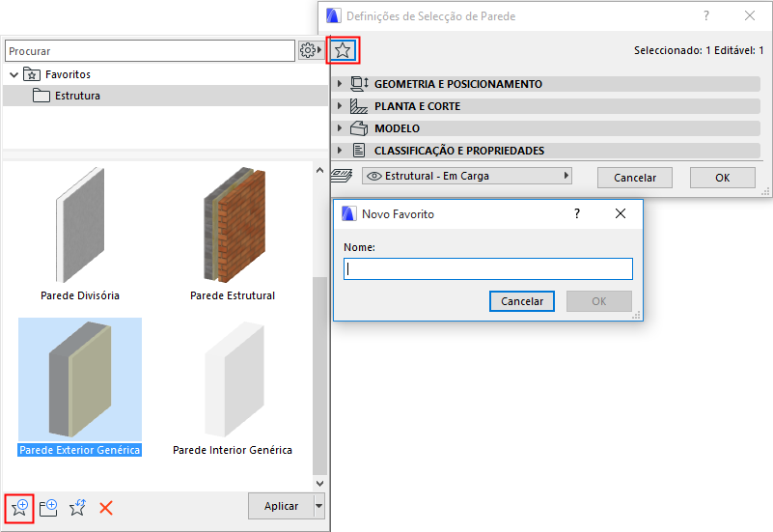
Task: Click the Parede Exterior Genérica label
Action: [79, 450]
